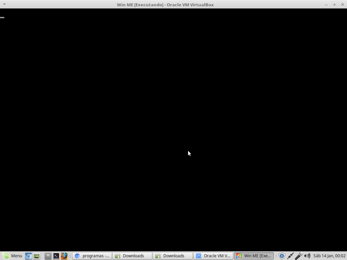Launch Firefox from the panel
The image size is (347, 260).
(64, 256)
